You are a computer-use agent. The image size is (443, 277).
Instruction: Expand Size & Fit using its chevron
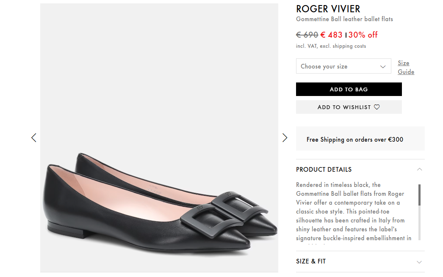coord(419,262)
